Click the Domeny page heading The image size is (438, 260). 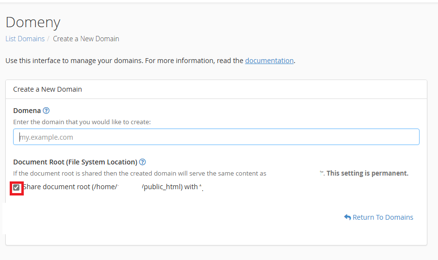click(33, 22)
